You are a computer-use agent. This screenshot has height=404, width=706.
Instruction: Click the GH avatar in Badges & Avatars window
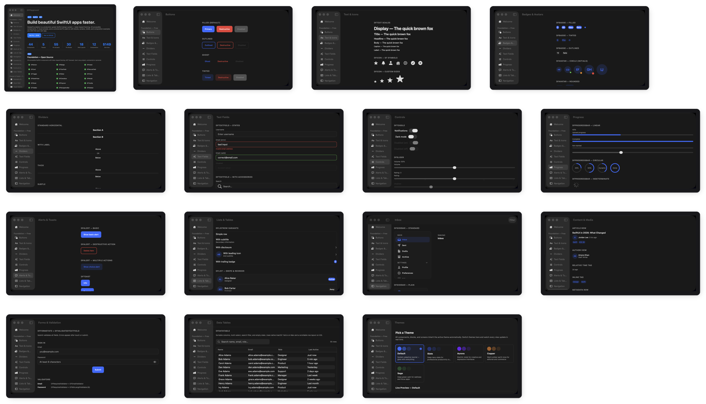pos(589,70)
